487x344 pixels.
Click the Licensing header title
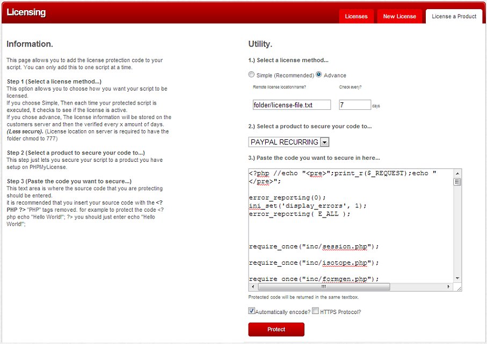tap(26, 12)
